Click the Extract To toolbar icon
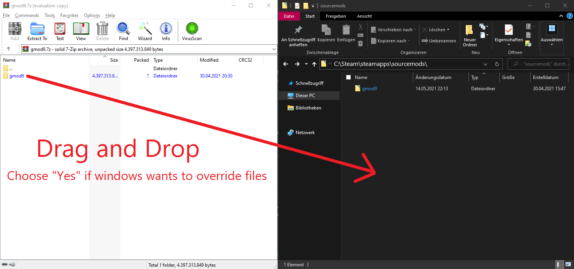The height and width of the screenshot is (269, 574). (37, 31)
